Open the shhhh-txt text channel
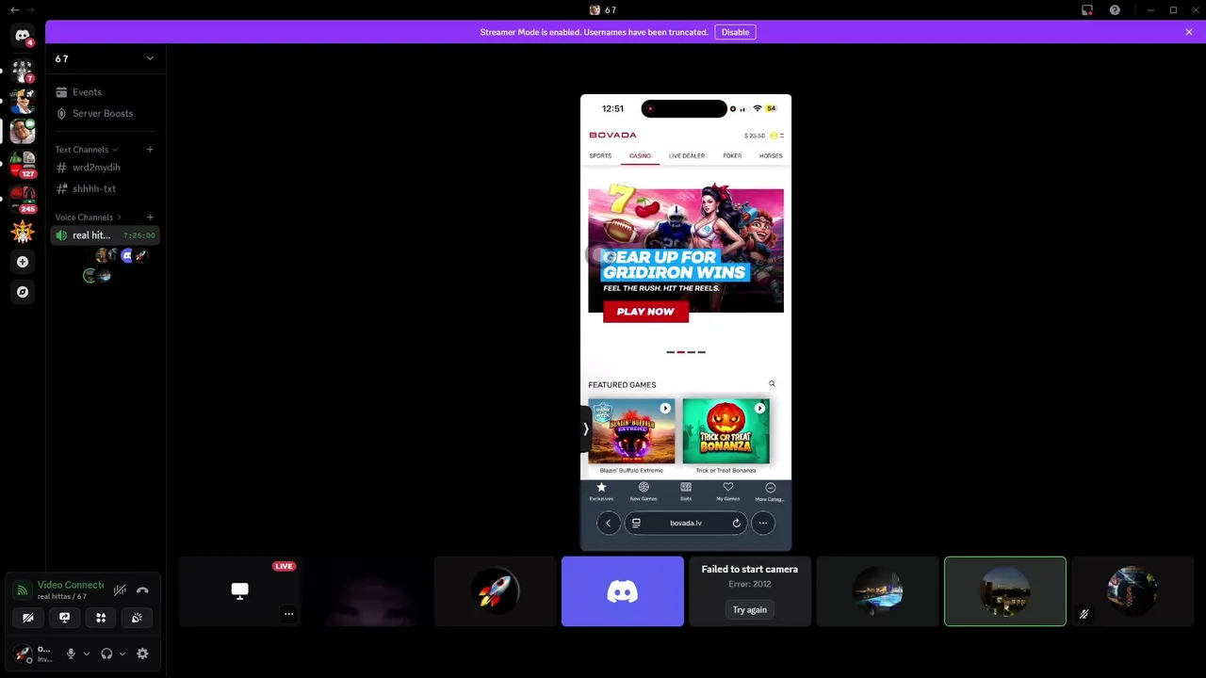1206x678 pixels. [105, 188]
